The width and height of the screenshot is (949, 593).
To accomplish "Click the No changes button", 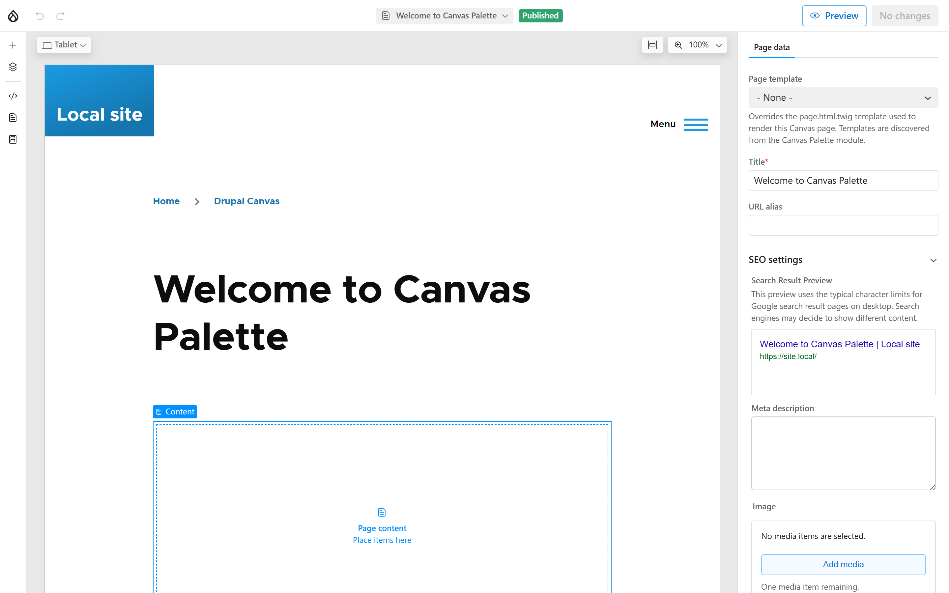I will (905, 16).
